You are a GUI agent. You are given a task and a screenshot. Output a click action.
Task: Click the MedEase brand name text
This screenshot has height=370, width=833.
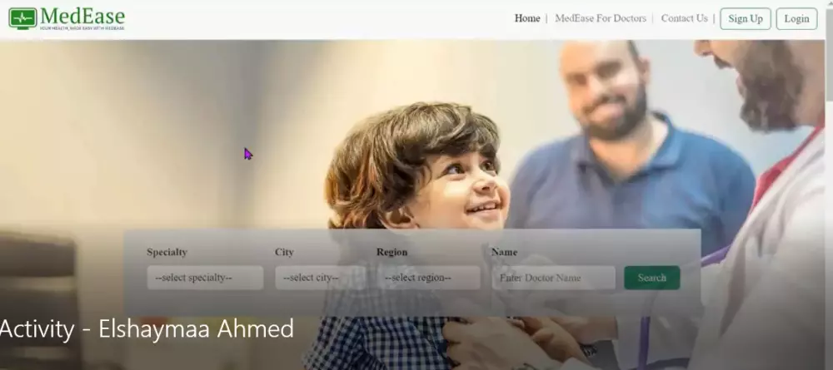82,17
